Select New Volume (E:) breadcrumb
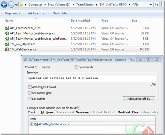The image size is (165, 135). click(x=59, y=4)
